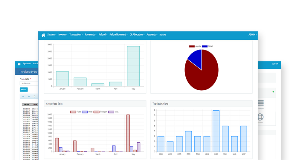This screenshot has height=160, width=296.
Task: Click the LHR bar in Top Destinations
Action: (216, 131)
